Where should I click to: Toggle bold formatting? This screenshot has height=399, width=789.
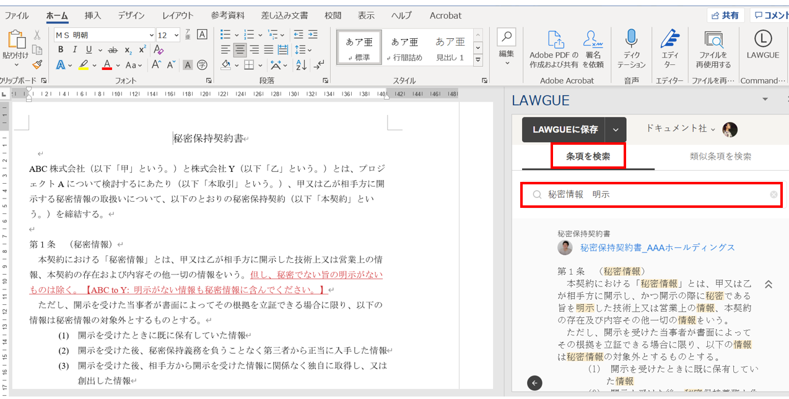(61, 50)
